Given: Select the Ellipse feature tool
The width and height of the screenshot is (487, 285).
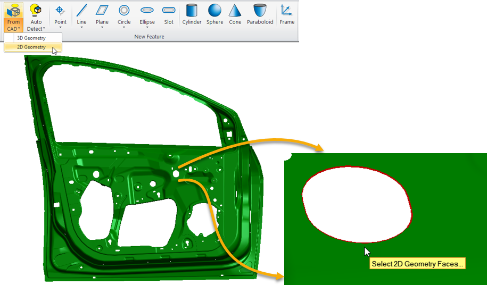Looking at the screenshot, I should point(147,14).
